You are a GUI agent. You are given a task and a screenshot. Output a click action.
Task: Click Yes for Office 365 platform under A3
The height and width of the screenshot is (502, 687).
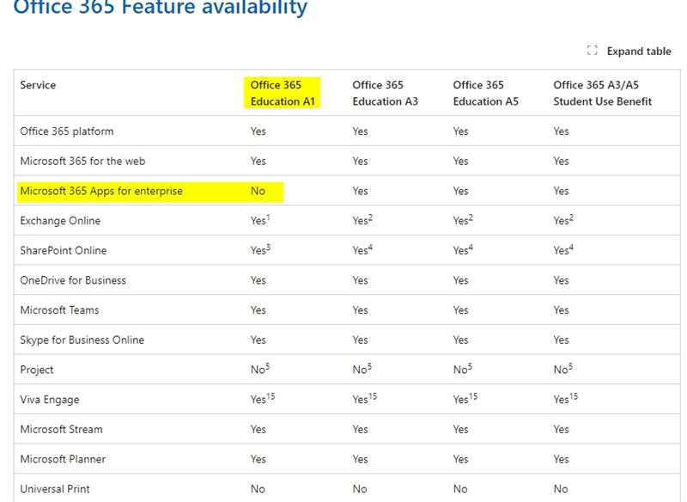(x=360, y=132)
